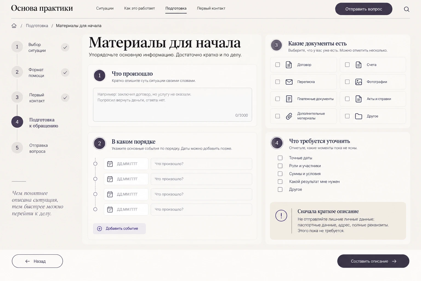The height and width of the screenshot is (281, 421).
Task: Click the checkmark next to Первый контакт step
Action: click(65, 97)
